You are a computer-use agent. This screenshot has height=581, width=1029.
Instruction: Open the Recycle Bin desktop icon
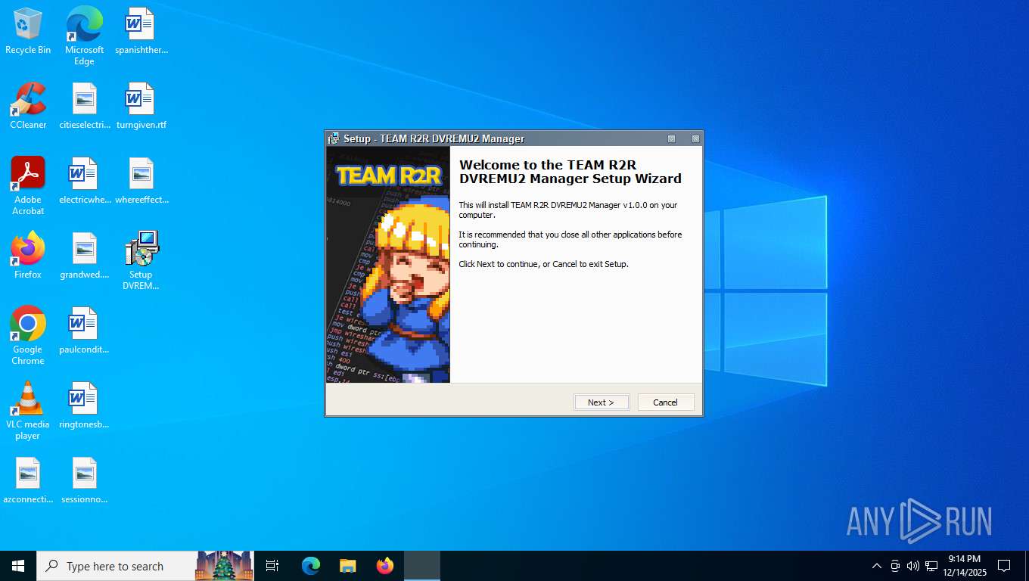coord(28,32)
